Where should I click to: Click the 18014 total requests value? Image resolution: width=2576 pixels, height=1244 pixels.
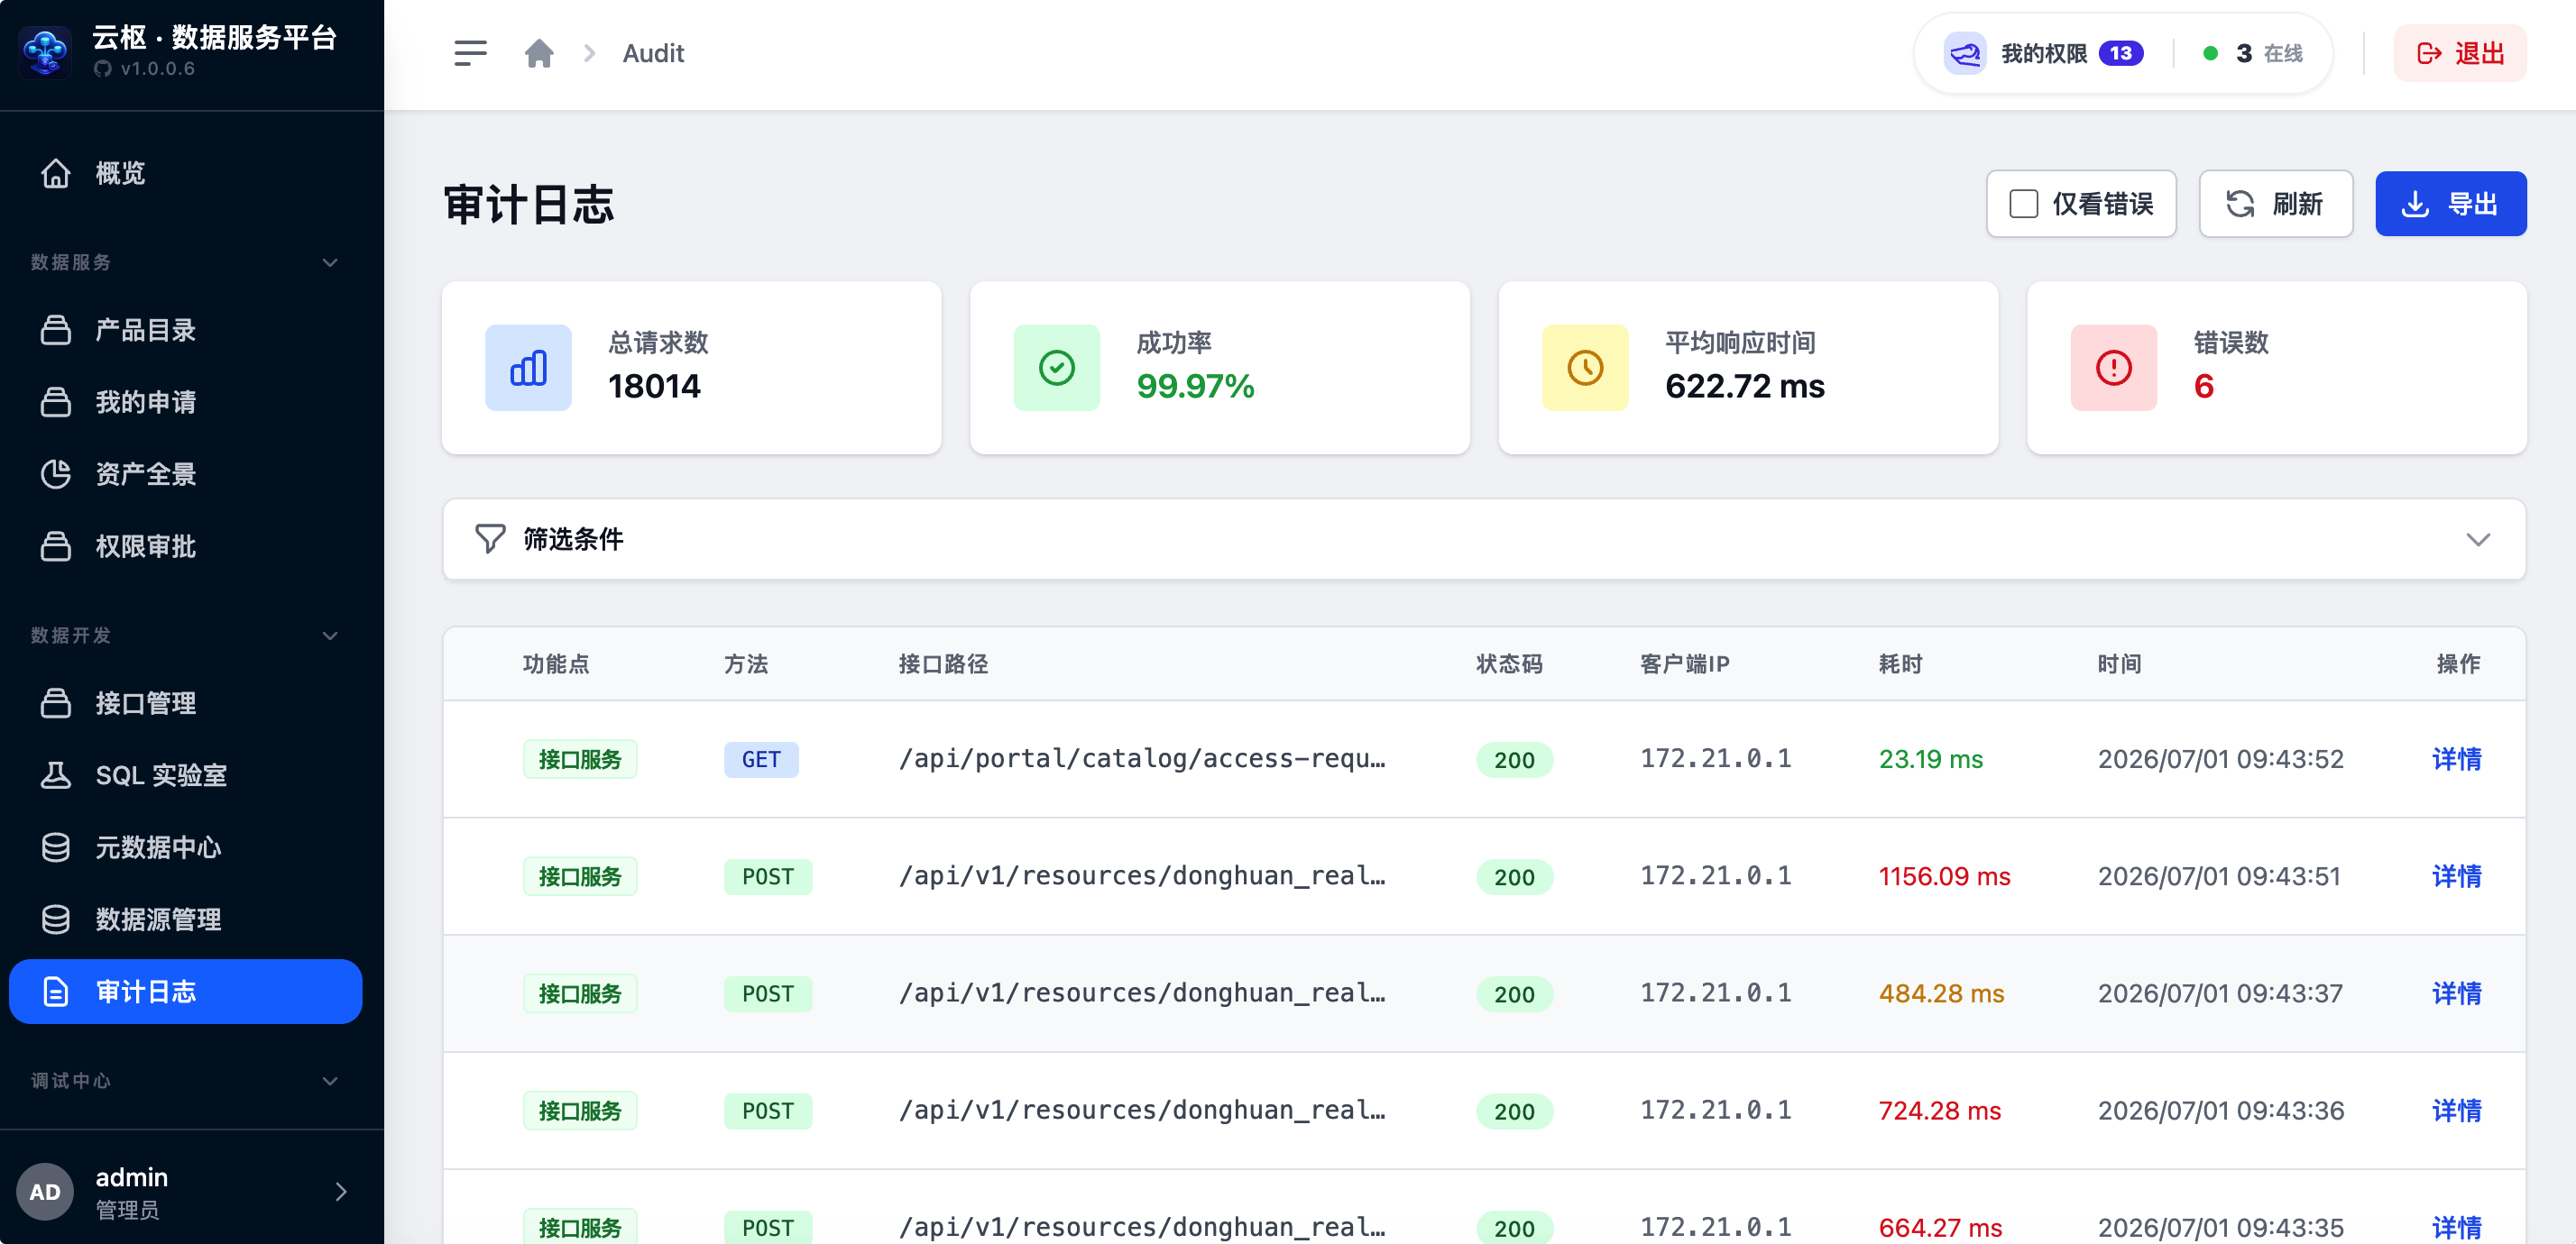click(654, 386)
